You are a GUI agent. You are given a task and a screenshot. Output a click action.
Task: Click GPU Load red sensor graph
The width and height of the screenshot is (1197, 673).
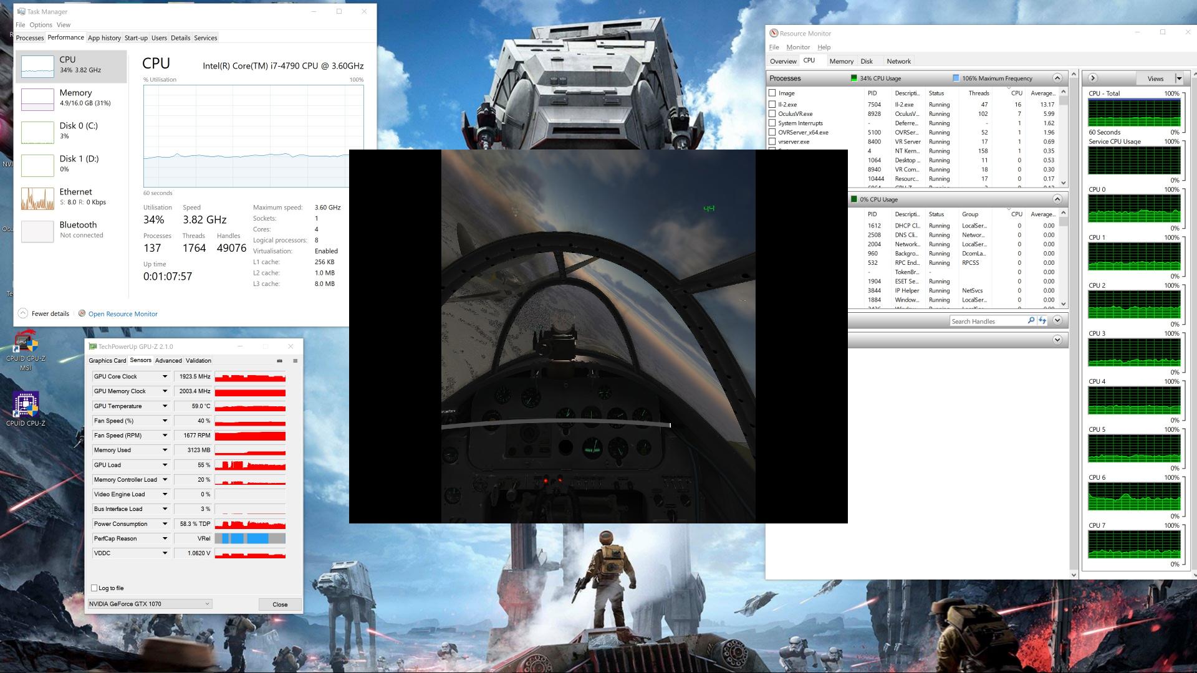click(250, 465)
